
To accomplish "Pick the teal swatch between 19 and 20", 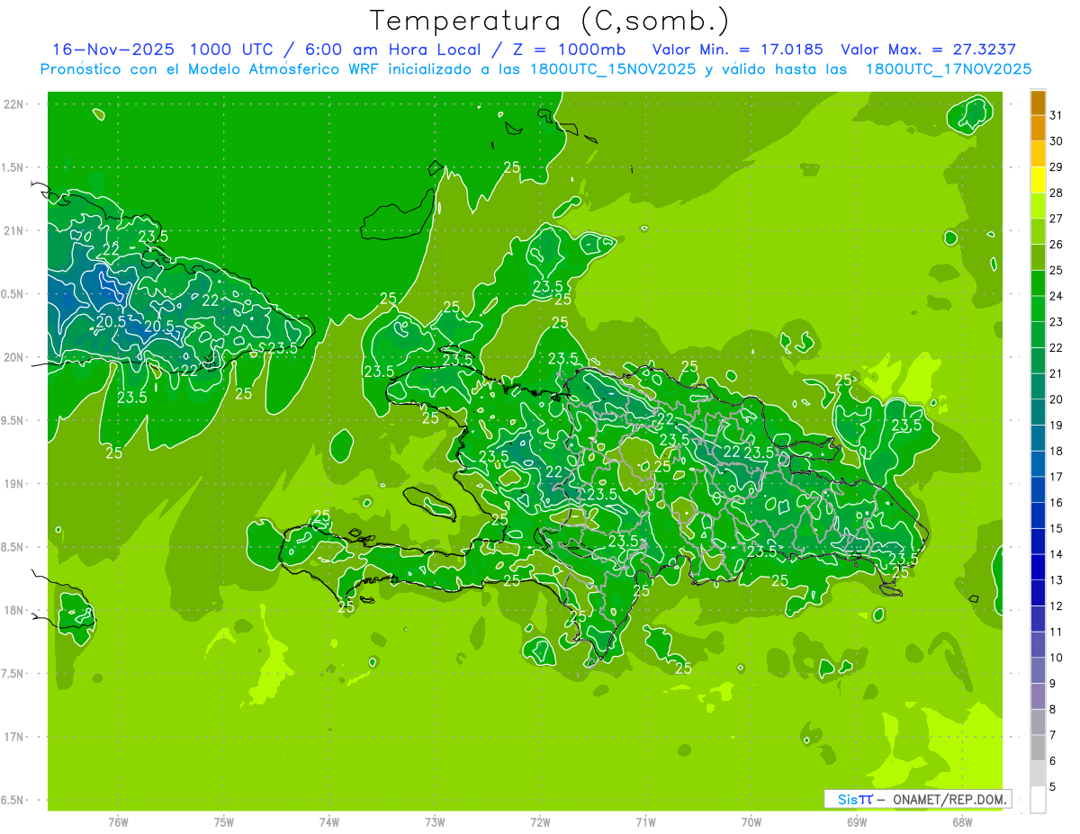I will [x=1039, y=413].
